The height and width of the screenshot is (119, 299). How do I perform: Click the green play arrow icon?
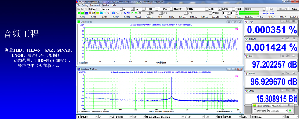132,13
